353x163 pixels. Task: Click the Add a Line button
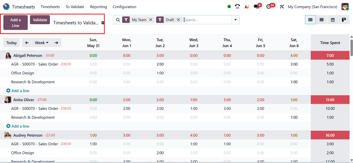click(16, 22)
